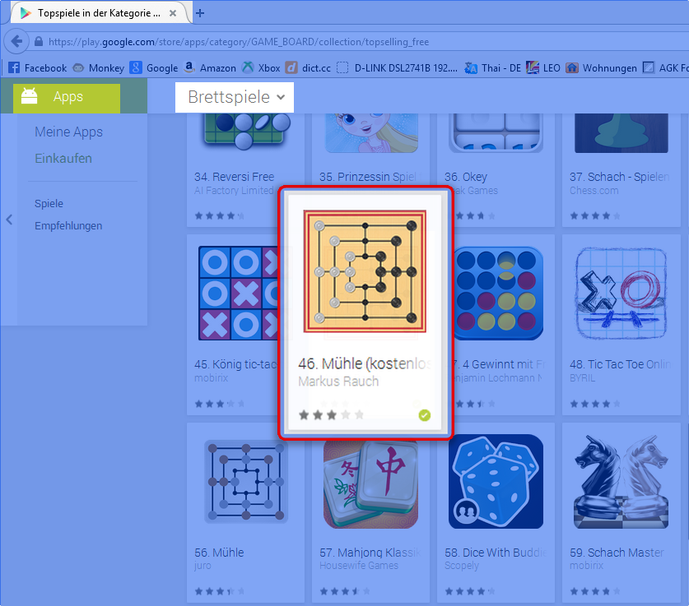Open the Facebook bookmark
Screen dimensions: 689x606
[x=38, y=68]
